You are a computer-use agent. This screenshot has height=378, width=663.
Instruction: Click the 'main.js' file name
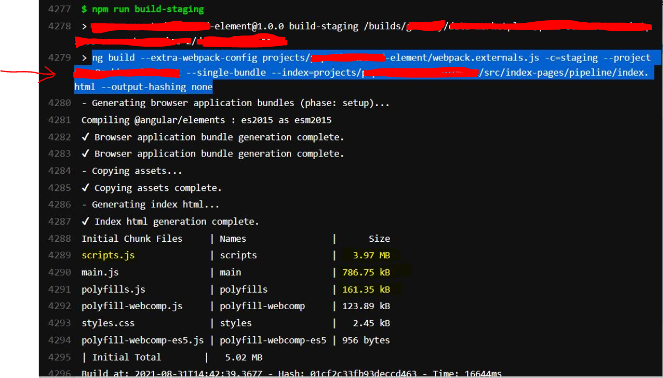coord(100,272)
